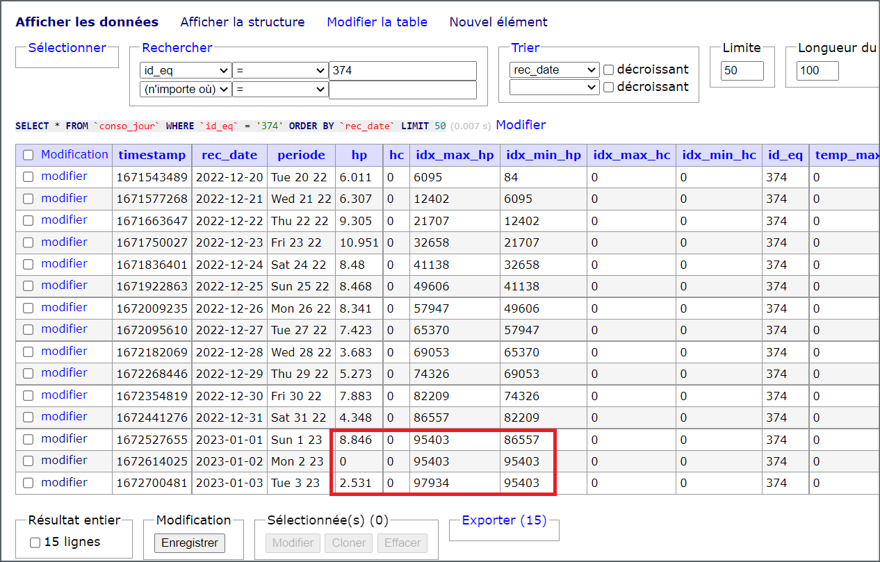This screenshot has width=880, height=562.
Task: Click modifier link for row 2022-12-25
Action: pos(64,286)
